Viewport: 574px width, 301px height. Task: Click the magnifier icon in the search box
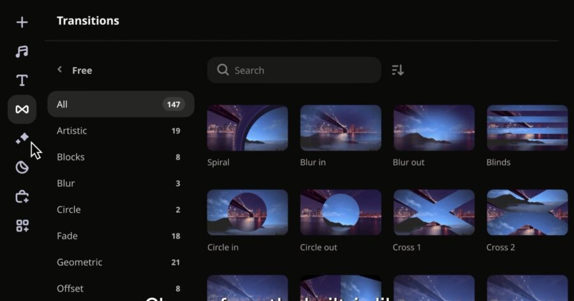pos(223,70)
